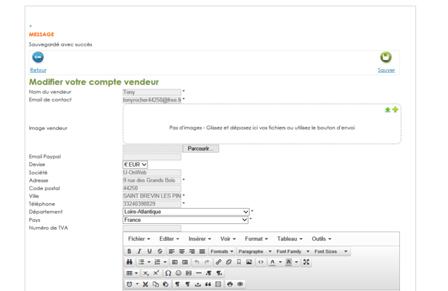Open the Paragraphe style dropdown
The image size is (448, 291).
[x=255, y=251]
